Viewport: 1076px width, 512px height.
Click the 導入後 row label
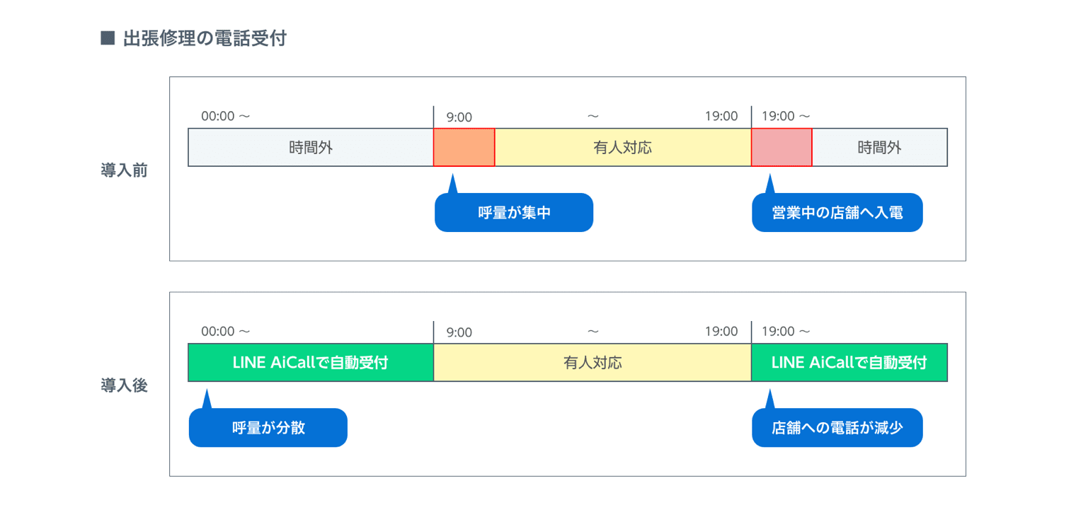124,386
